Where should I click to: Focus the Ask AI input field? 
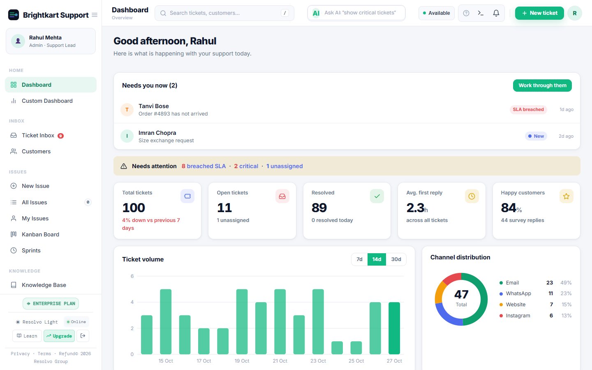click(x=356, y=13)
